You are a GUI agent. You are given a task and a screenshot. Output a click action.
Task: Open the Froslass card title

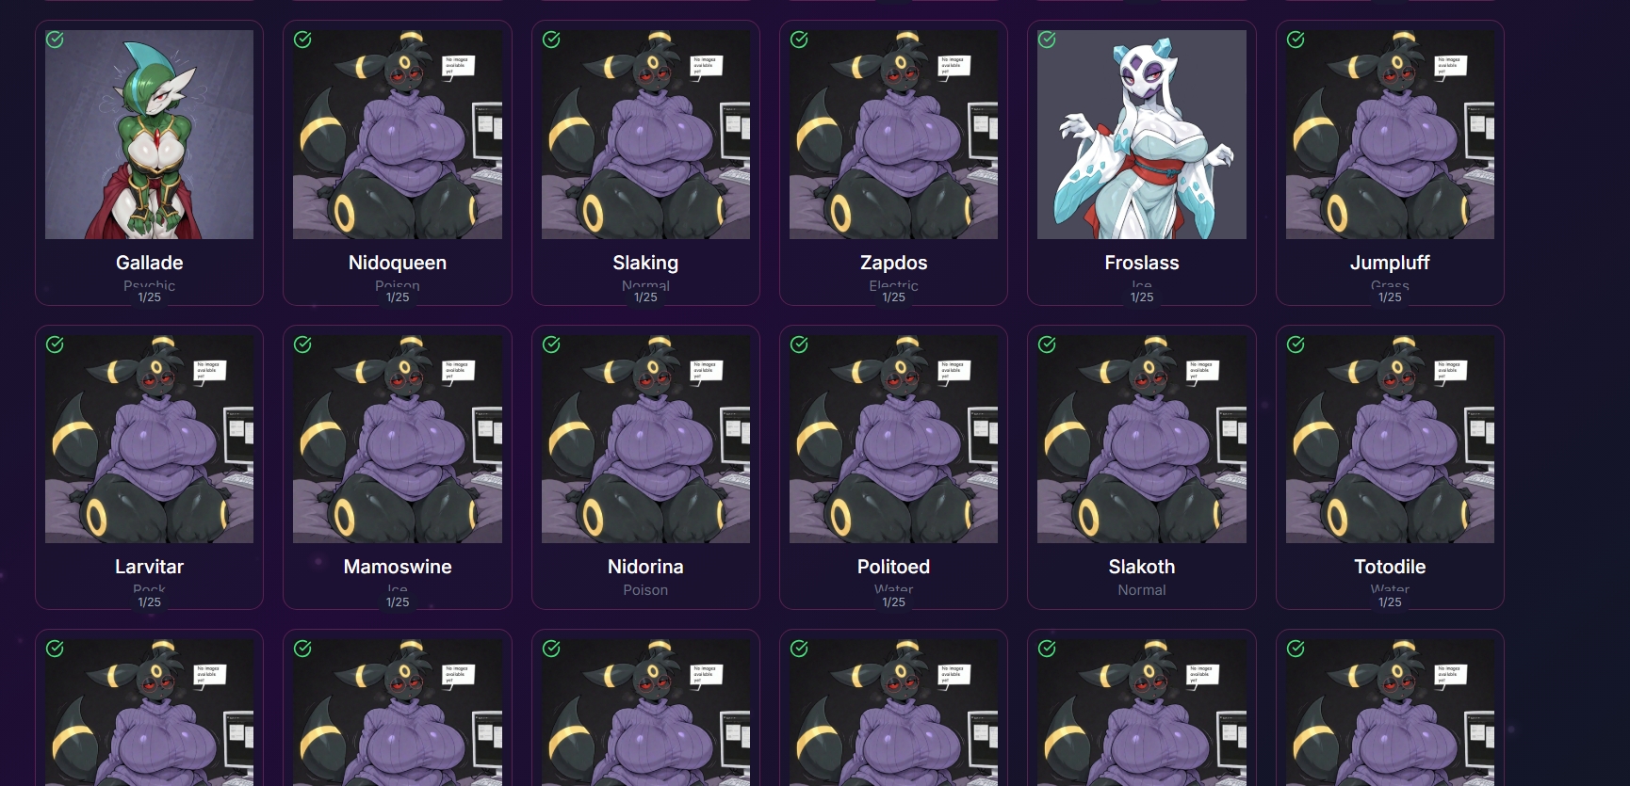1142,263
